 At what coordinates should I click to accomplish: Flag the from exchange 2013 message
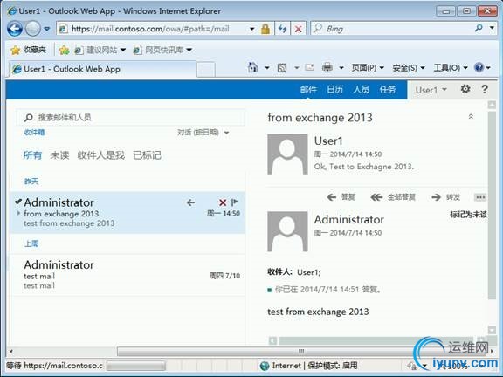click(235, 202)
